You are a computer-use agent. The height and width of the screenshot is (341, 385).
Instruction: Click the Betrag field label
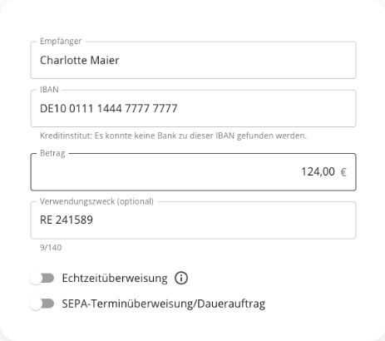pos(52,153)
